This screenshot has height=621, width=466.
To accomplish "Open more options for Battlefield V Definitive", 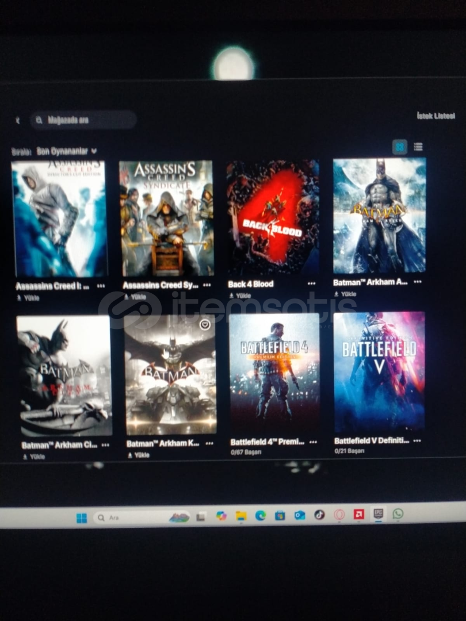I will click(x=417, y=440).
